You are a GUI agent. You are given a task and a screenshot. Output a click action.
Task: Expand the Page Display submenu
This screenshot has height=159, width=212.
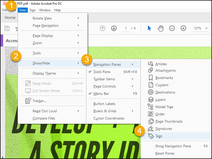click(x=52, y=36)
